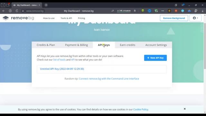This screenshot has width=206, height=116.
Task: Go back with the browser back arrow
Action: click(x=4, y=11)
